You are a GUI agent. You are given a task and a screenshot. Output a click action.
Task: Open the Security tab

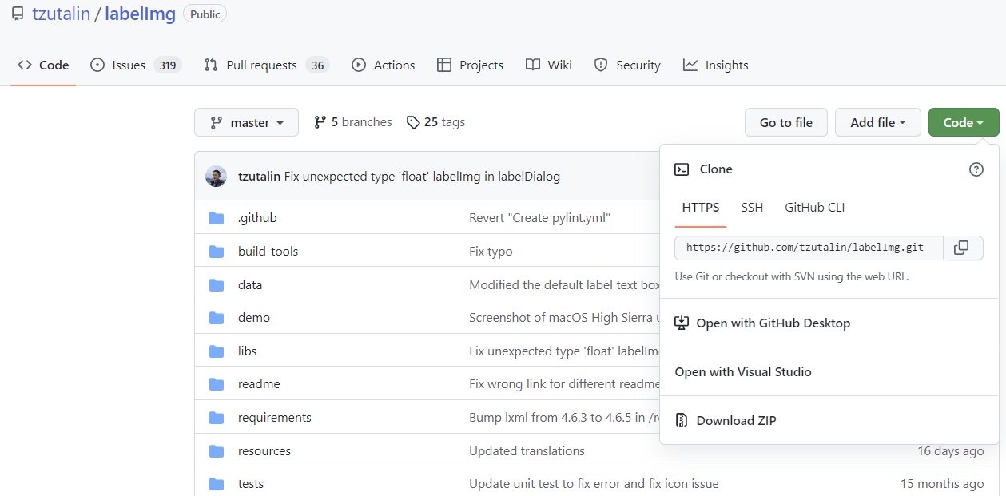[627, 65]
